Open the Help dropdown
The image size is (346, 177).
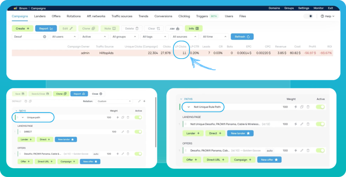(x=327, y=16)
